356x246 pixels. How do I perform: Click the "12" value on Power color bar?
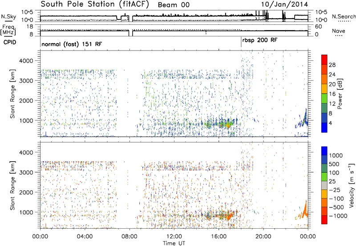click(x=332, y=104)
